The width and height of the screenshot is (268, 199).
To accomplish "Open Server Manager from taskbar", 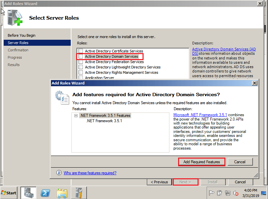I will tap(29, 193).
